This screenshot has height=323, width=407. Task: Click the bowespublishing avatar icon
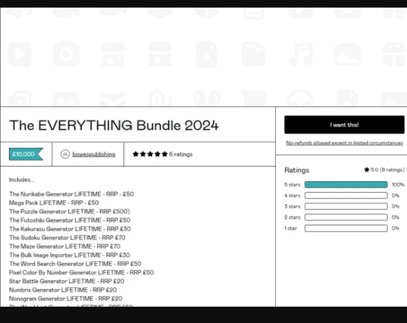(65, 154)
